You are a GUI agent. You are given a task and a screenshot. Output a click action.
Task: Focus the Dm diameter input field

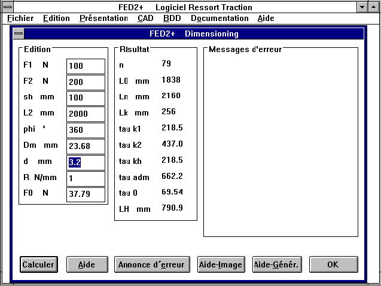point(86,147)
